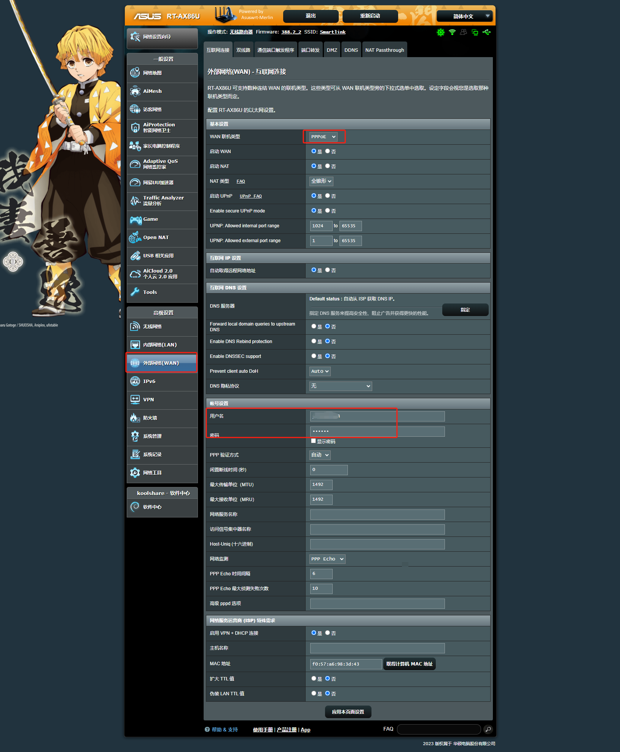620x752 pixels.
Task: Select 是 for 扩大 TTL 值
Action: pos(314,679)
